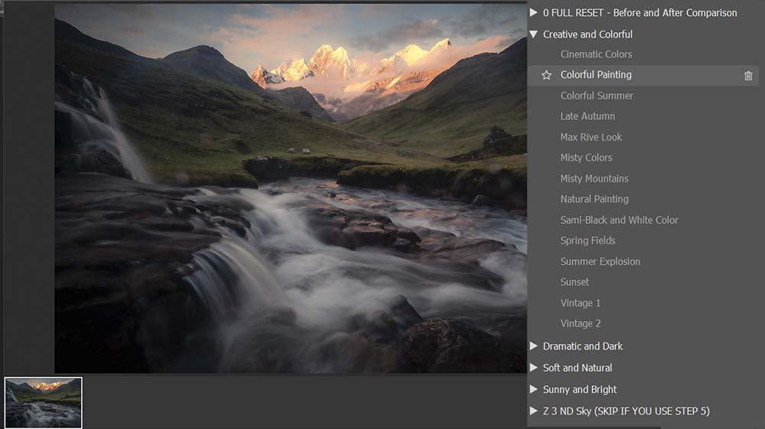765x429 pixels.
Task: Select the Vintage 2 preset
Action: coord(581,323)
